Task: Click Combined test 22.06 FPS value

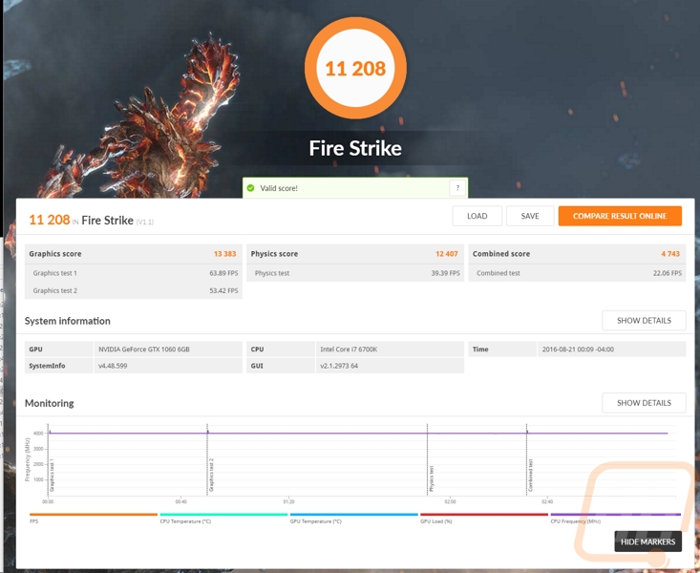Action: [668, 273]
